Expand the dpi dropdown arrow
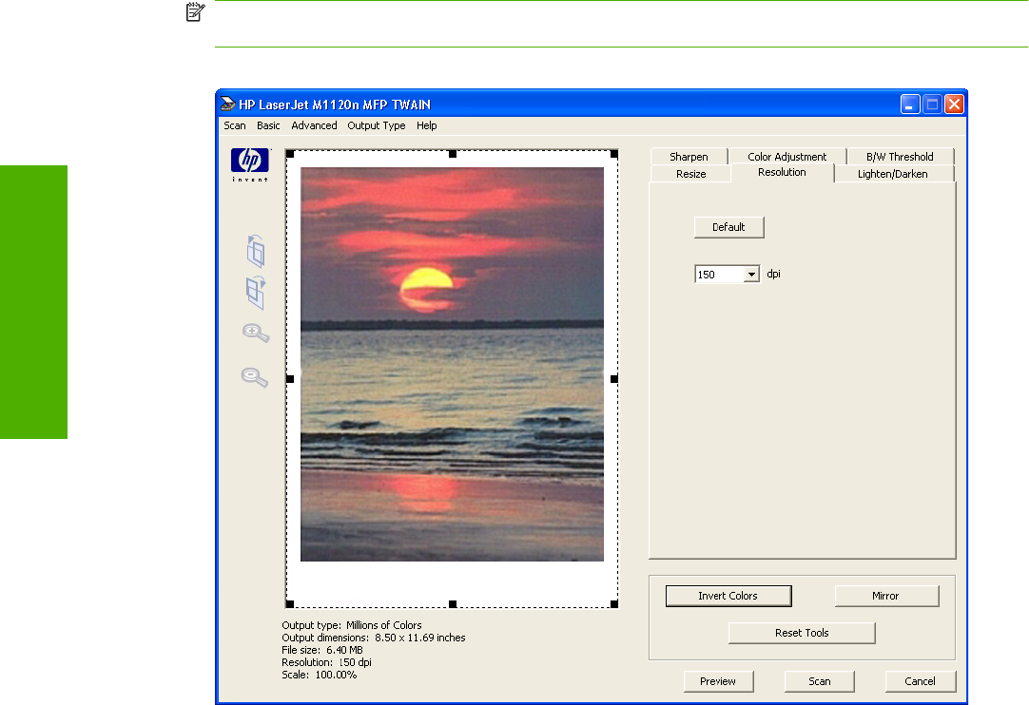 point(751,275)
